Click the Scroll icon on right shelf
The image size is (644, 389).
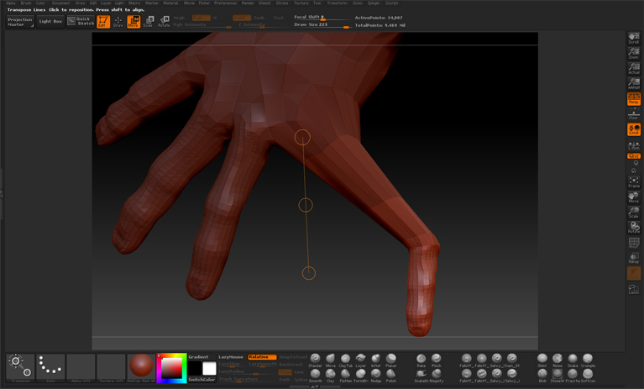pyautogui.click(x=633, y=38)
